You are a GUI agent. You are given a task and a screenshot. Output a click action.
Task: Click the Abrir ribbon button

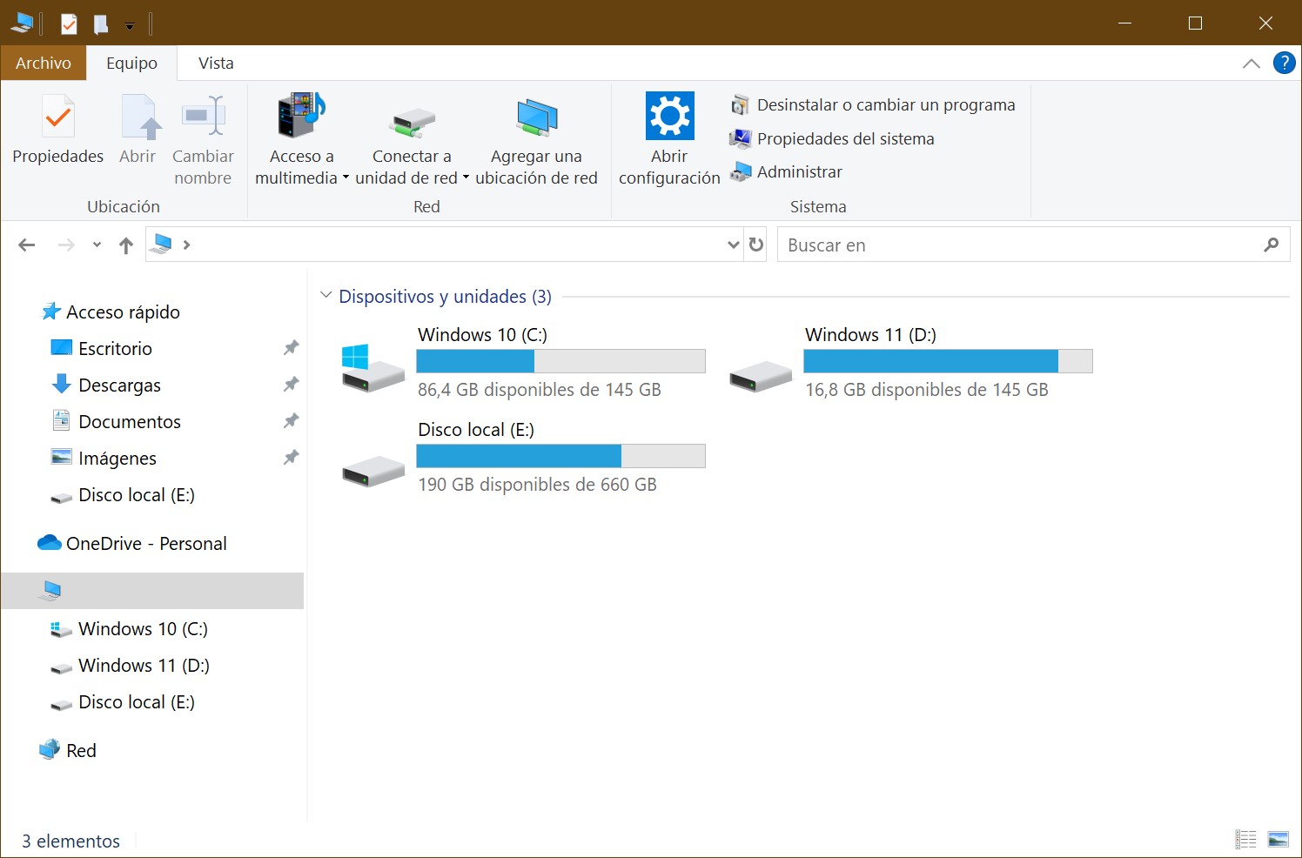click(138, 139)
